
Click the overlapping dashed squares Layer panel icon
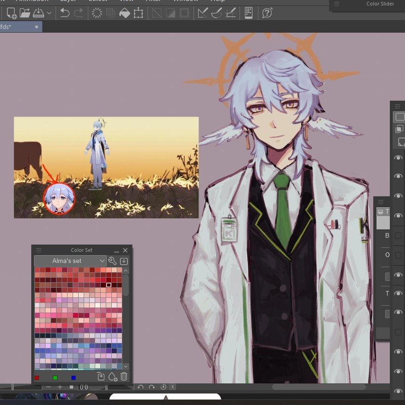(x=399, y=128)
